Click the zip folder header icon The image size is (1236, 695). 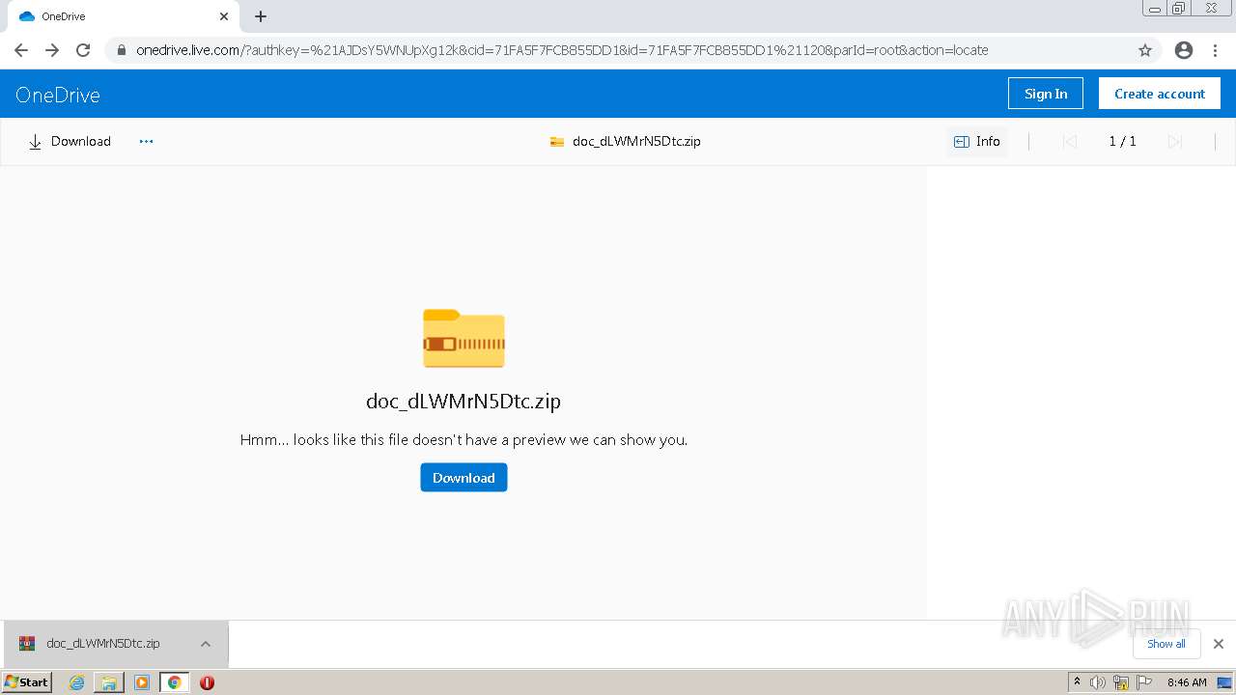(557, 142)
